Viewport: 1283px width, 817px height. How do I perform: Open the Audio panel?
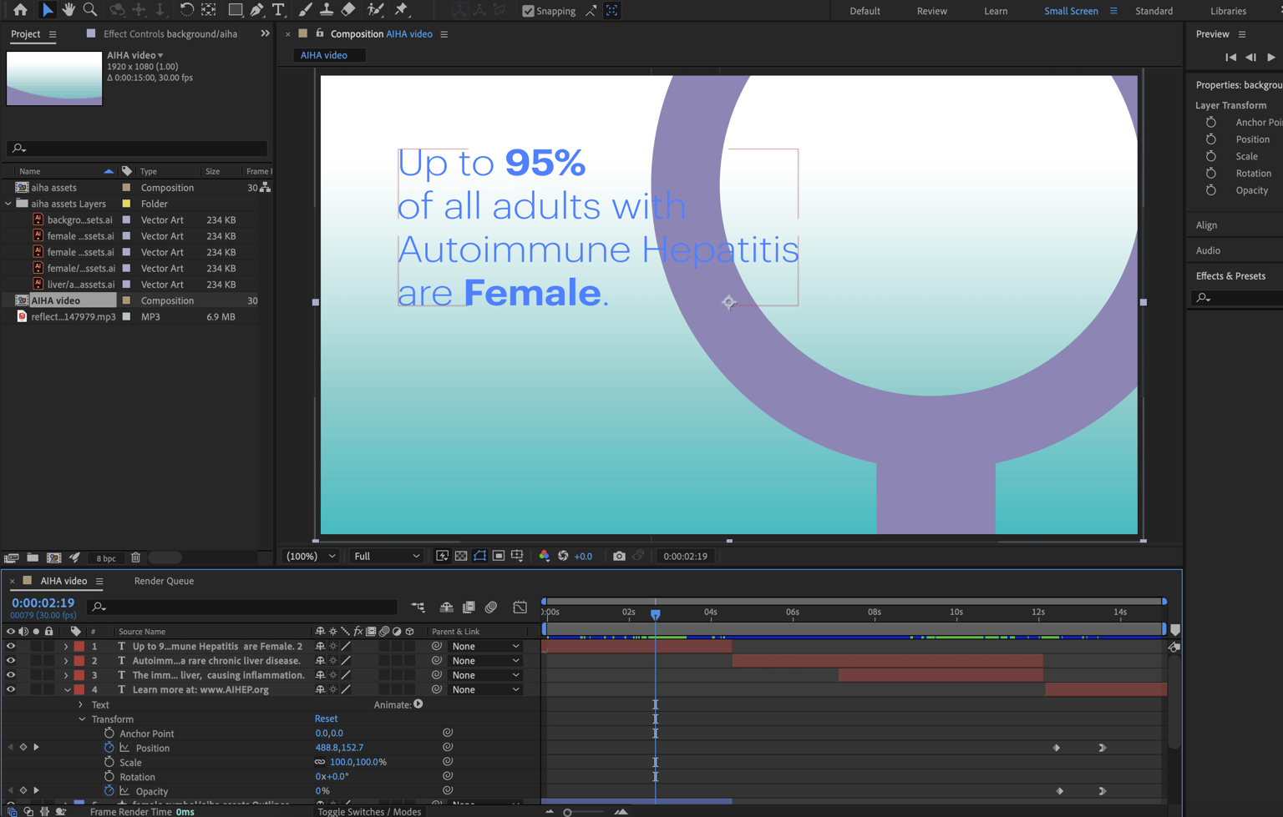pos(1208,250)
